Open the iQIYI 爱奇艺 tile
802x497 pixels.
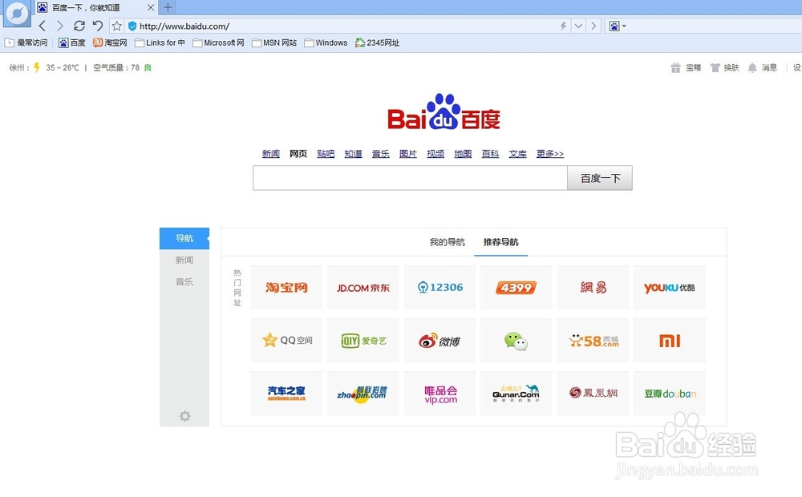point(363,341)
